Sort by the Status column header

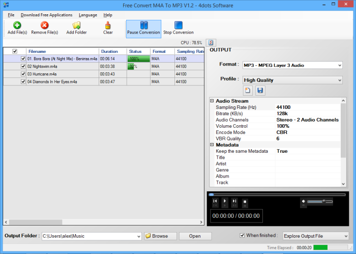[x=138, y=51]
